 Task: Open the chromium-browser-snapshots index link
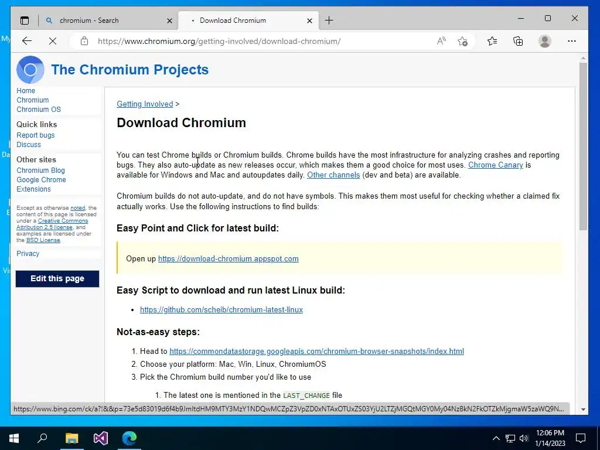(316, 352)
